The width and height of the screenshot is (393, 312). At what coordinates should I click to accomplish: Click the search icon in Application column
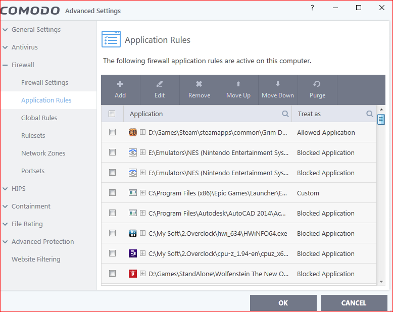[285, 114]
